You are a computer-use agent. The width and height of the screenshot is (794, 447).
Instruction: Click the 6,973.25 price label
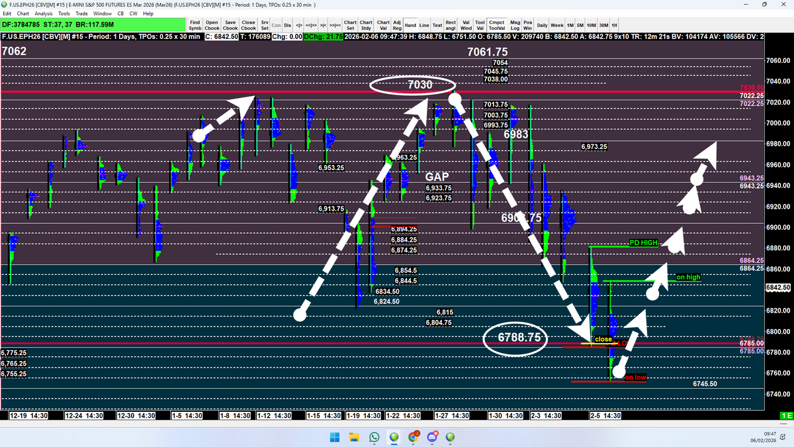tap(594, 146)
